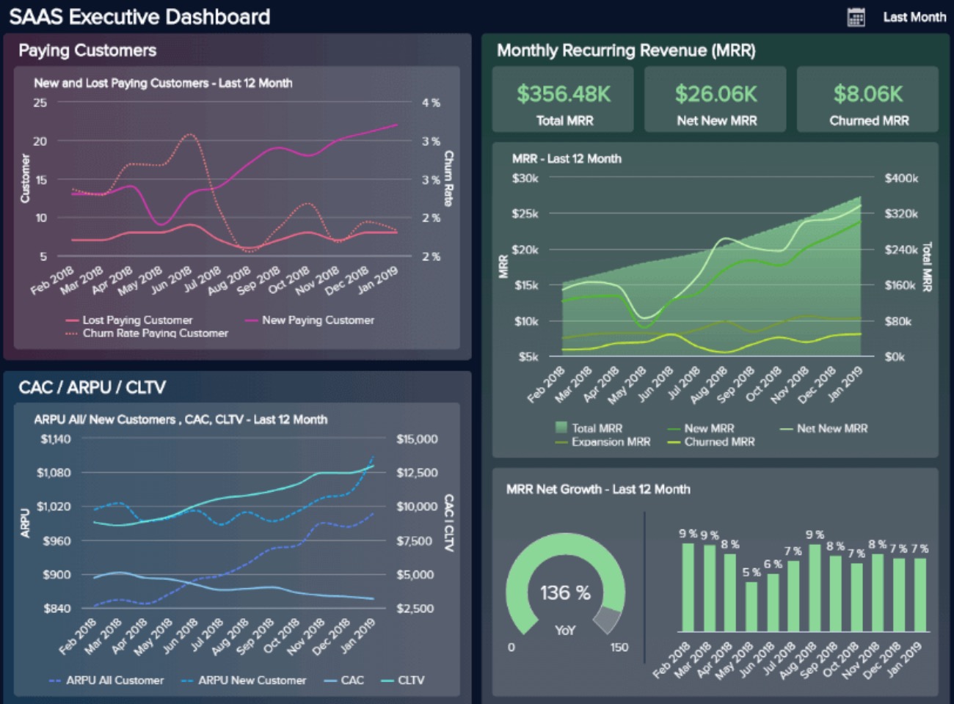Click the calendar icon in header

tap(856, 17)
